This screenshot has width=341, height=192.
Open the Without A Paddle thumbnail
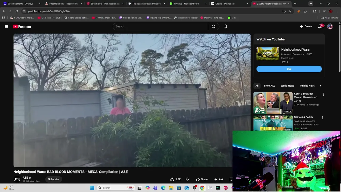(273, 123)
